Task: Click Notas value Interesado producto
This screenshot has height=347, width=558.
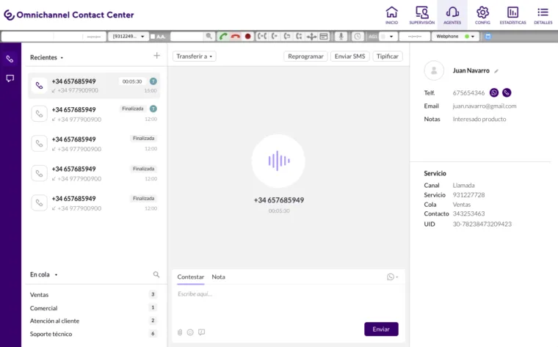Action: 479,119
